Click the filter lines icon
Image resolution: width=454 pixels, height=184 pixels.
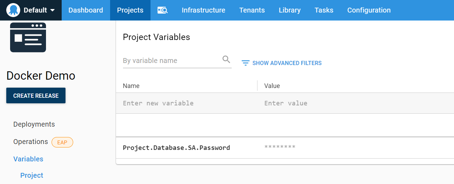tap(246, 63)
